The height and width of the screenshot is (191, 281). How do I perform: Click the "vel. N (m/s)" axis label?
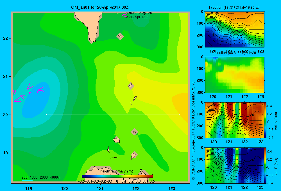pos(276,121)
